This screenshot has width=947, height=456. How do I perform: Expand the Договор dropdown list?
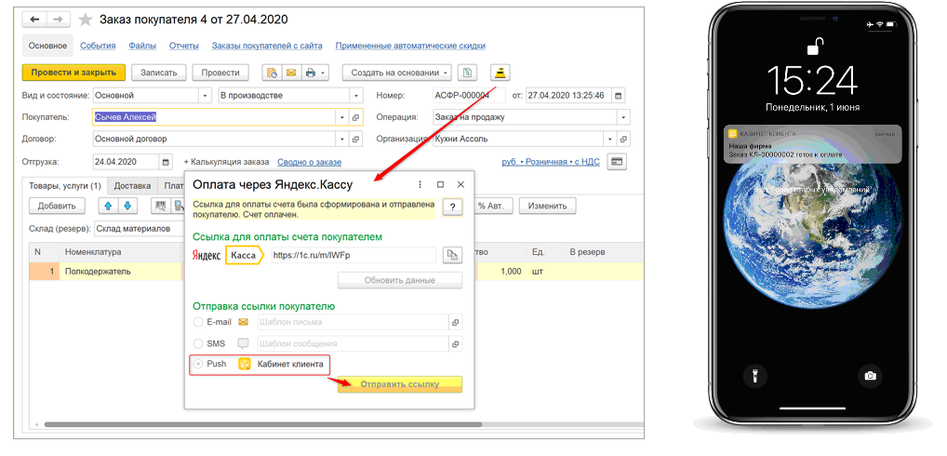343,139
